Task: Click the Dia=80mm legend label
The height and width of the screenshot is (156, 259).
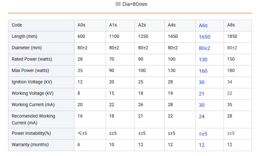Action: click(135, 4)
